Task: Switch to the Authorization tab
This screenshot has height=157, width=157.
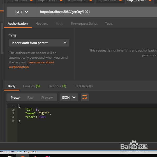Action: (18, 24)
